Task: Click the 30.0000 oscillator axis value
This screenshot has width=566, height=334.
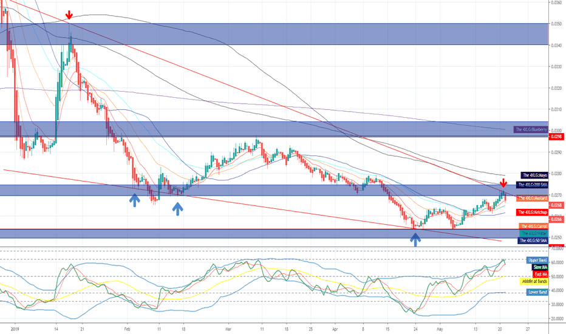Action: pyautogui.click(x=557, y=305)
